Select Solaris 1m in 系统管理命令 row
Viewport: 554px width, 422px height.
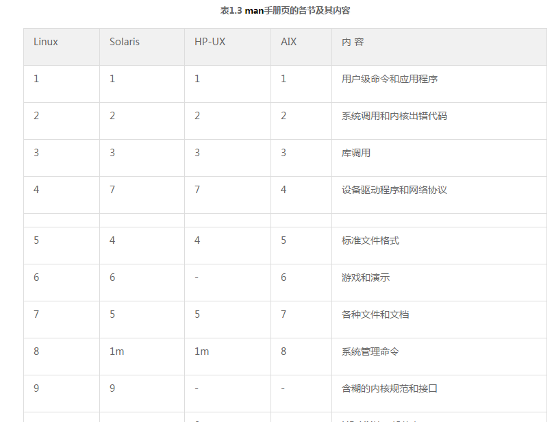tap(116, 351)
